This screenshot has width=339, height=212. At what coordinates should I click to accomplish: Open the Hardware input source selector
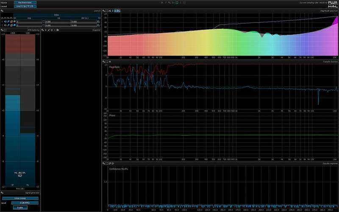25,3
